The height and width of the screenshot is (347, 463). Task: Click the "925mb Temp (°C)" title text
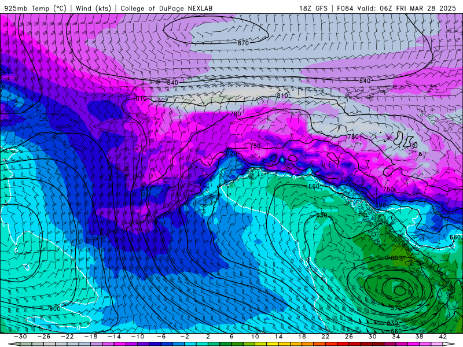coord(35,8)
